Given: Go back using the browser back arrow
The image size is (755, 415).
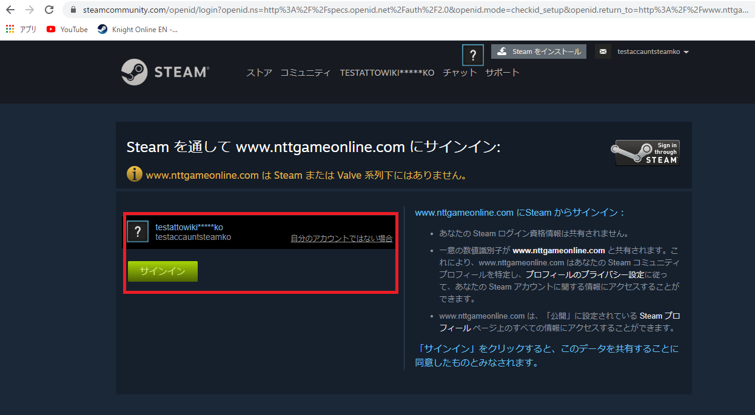Looking at the screenshot, I should [x=10, y=10].
